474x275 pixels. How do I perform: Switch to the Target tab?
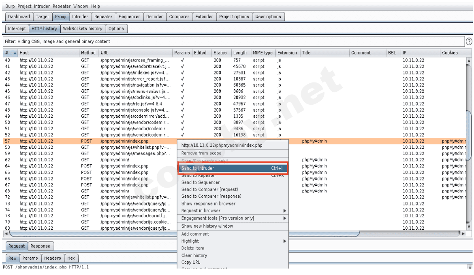pos(42,17)
